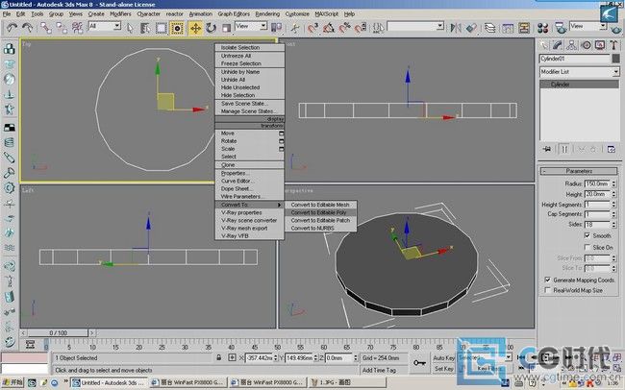The height and width of the screenshot is (390, 625).
Task: Click the Bind to Space Warp icon
Action: 77,28
